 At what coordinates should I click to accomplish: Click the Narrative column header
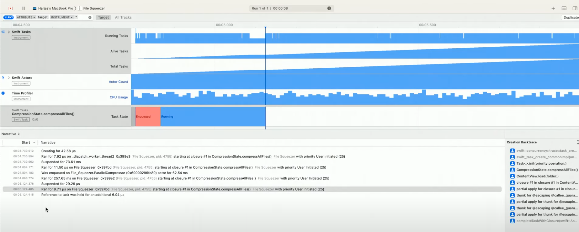coord(48,142)
